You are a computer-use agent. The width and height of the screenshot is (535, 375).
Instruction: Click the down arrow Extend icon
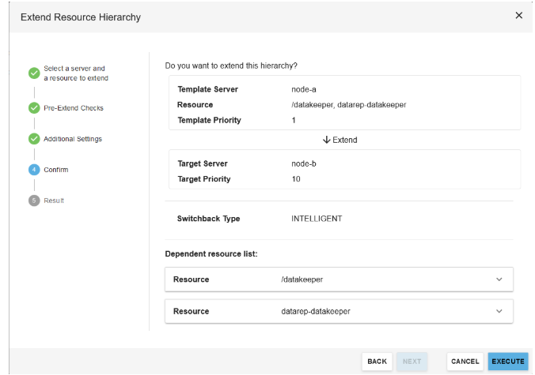click(326, 140)
